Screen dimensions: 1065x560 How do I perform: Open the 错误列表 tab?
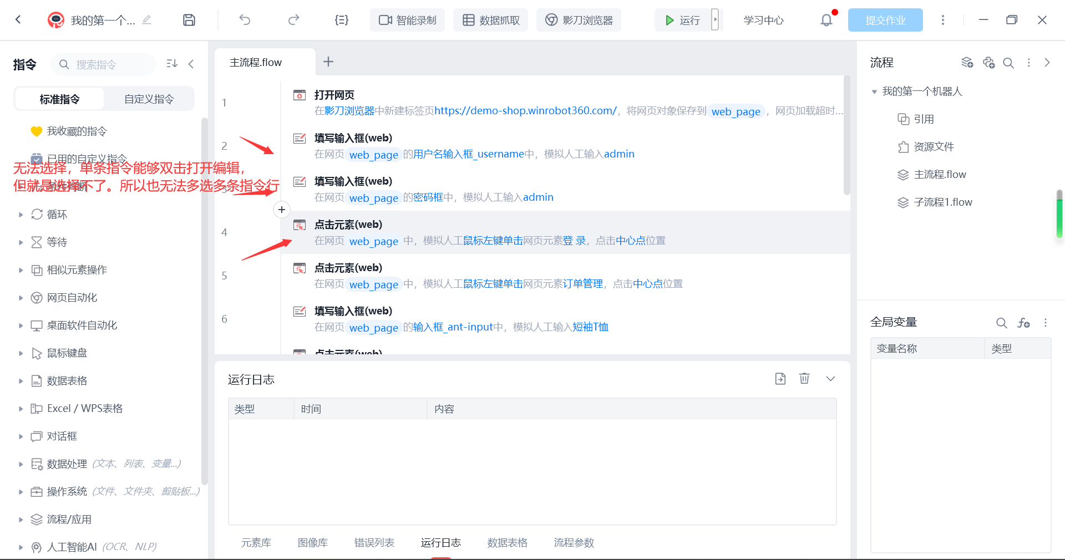[374, 542]
